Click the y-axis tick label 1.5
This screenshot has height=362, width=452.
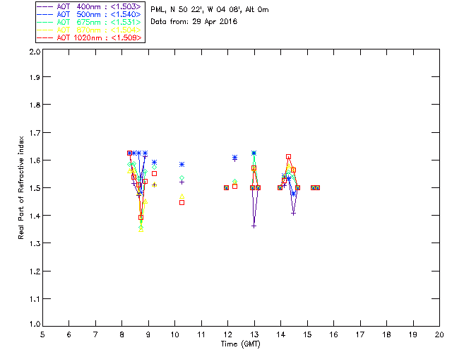point(35,188)
